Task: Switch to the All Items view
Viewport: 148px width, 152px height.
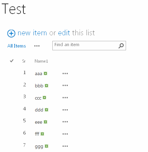Action: 16,46
